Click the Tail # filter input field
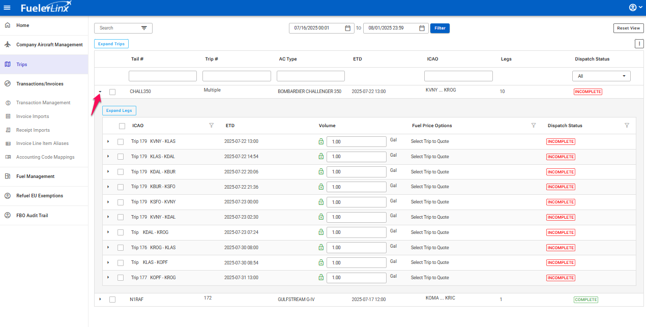This screenshot has width=646, height=327. [x=163, y=76]
